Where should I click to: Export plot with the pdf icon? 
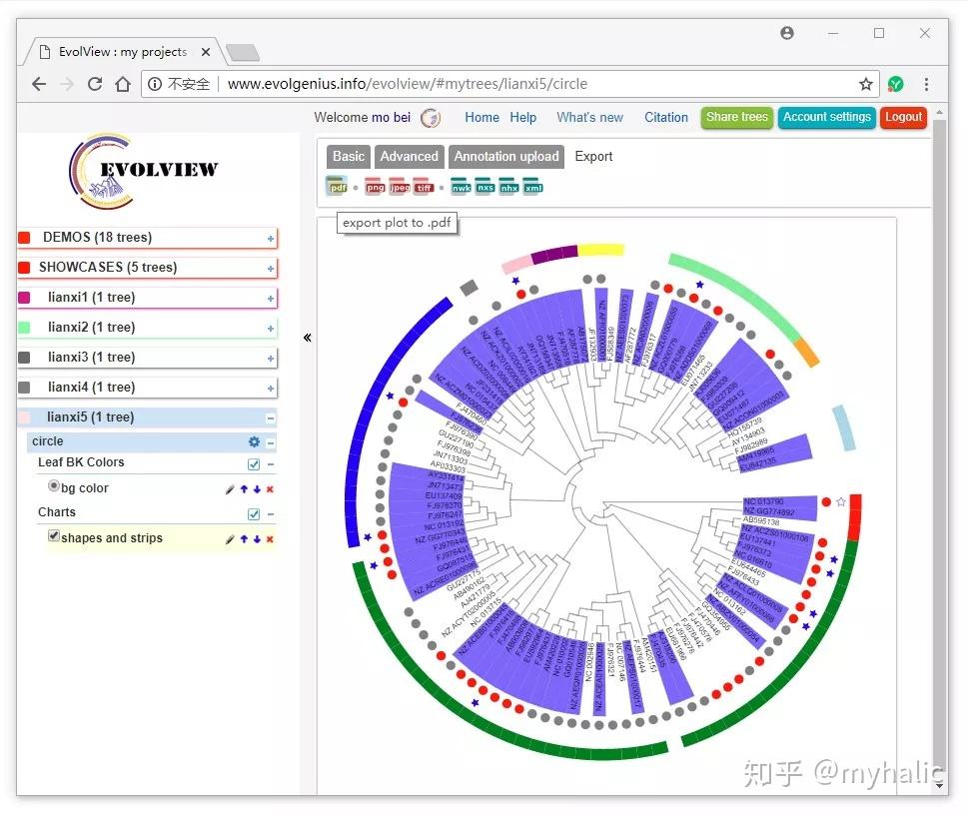pyautogui.click(x=337, y=187)
